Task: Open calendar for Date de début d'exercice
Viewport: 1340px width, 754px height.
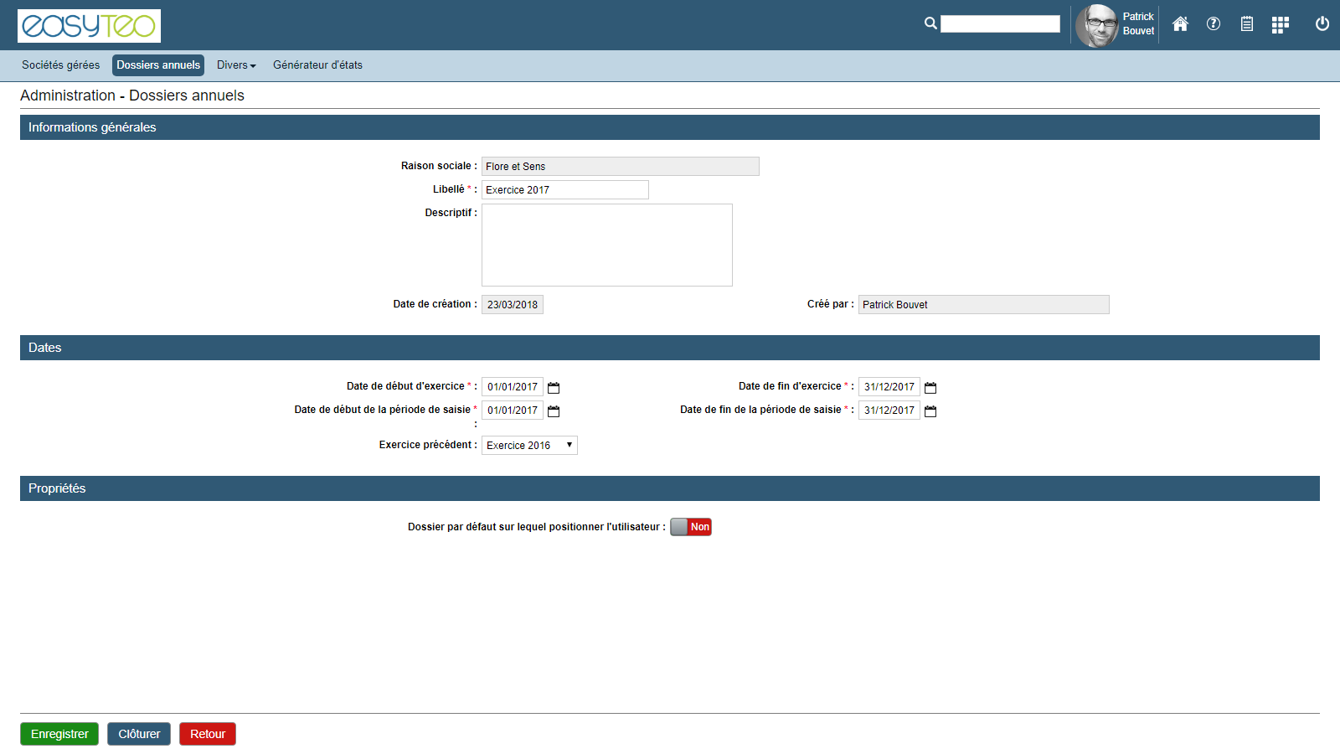Action: tap(554, 388)
